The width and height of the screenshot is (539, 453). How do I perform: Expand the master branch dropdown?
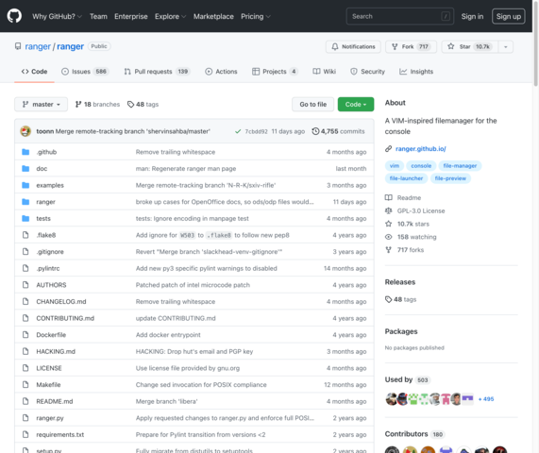point(41,104)
